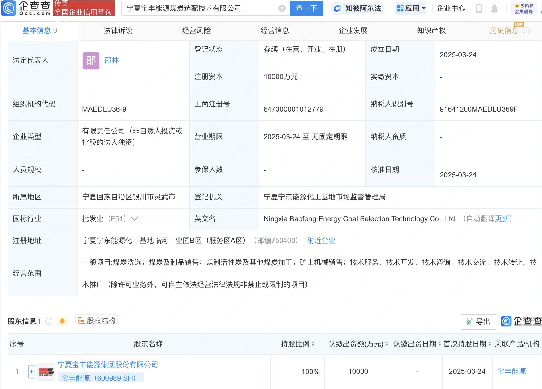
Task: Open shareholder 宁夏宝丰能源集团股份有限公司 link
Action: pyautogui.click(x=108, y=365)
